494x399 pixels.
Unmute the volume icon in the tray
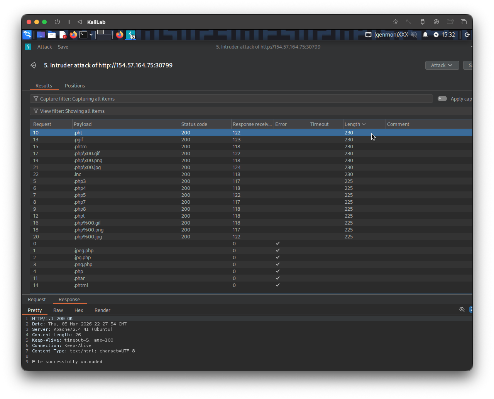(414, 35)
